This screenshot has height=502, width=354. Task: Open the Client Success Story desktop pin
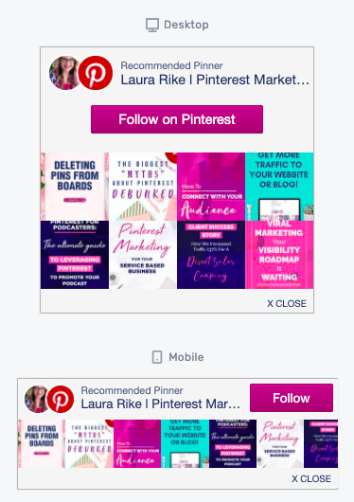point(211,255)
